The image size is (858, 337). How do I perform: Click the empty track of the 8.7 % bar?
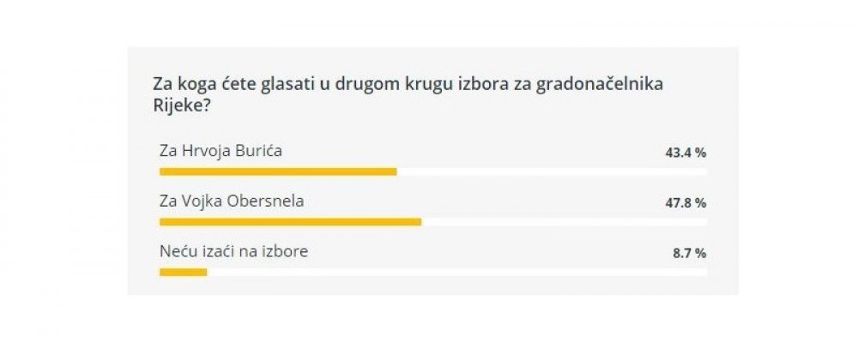(x=457, y=273)
